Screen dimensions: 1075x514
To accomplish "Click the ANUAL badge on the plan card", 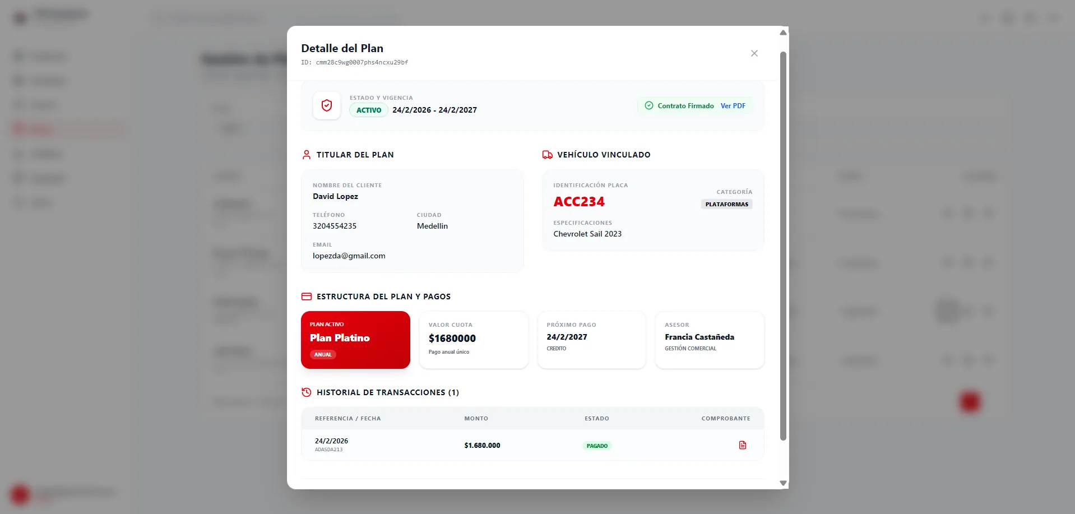I will (x=323, y=354).
